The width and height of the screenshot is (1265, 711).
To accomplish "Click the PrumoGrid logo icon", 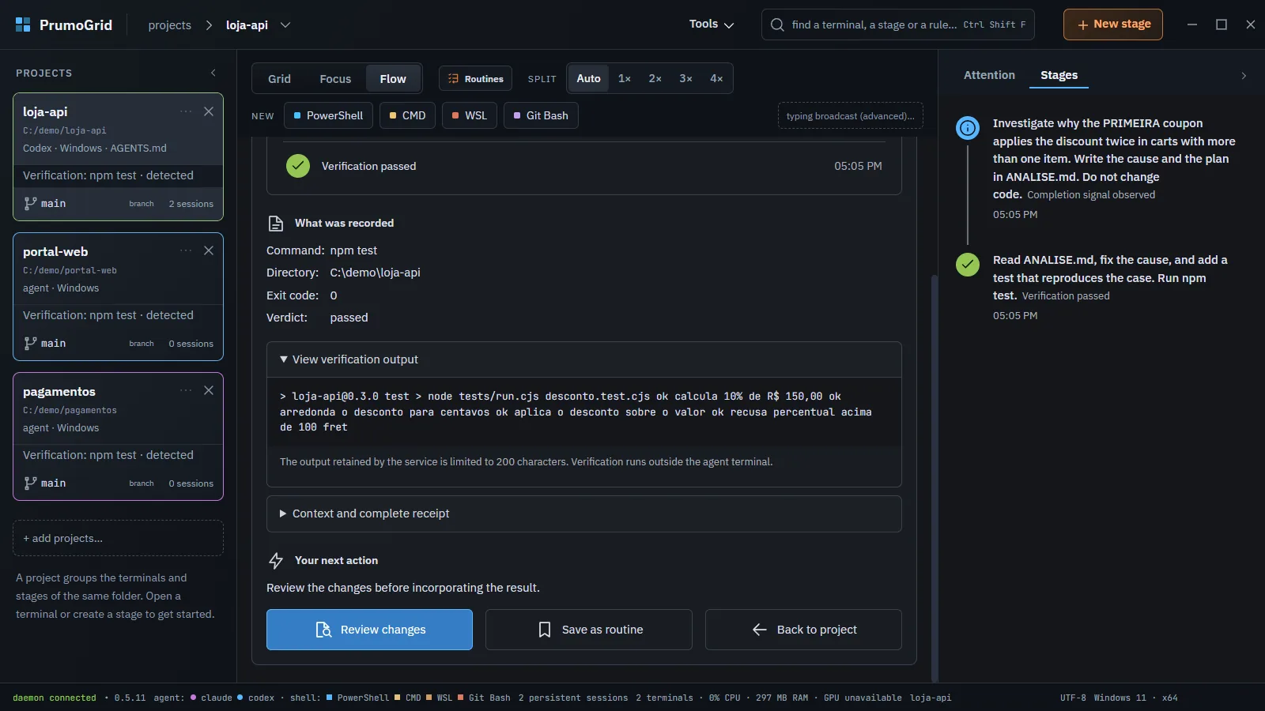I will pos(23,24).
